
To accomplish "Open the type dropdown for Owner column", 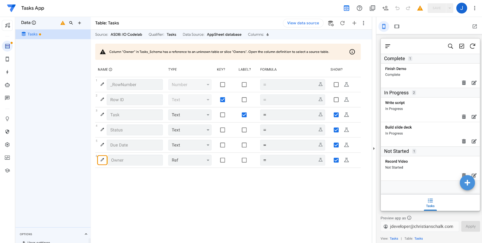I will 190,160.
